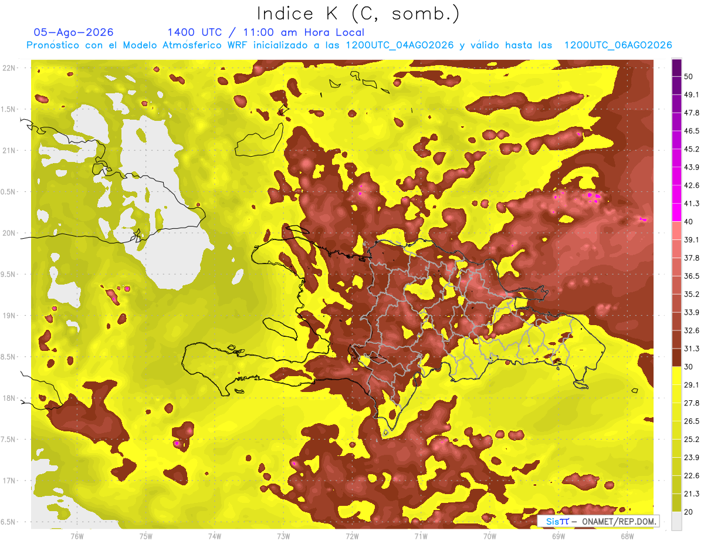Click the legend value "32.6"
The image size is (704, 544).
pos(692,330)
